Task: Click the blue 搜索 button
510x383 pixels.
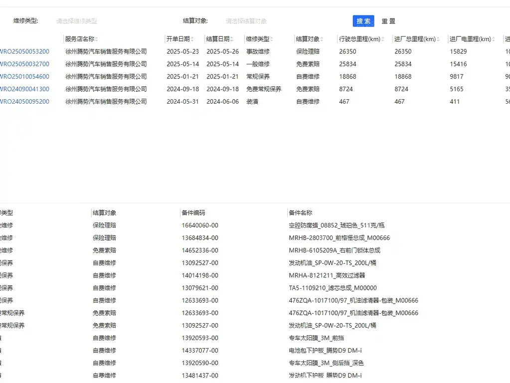Action: pos(363,21)
